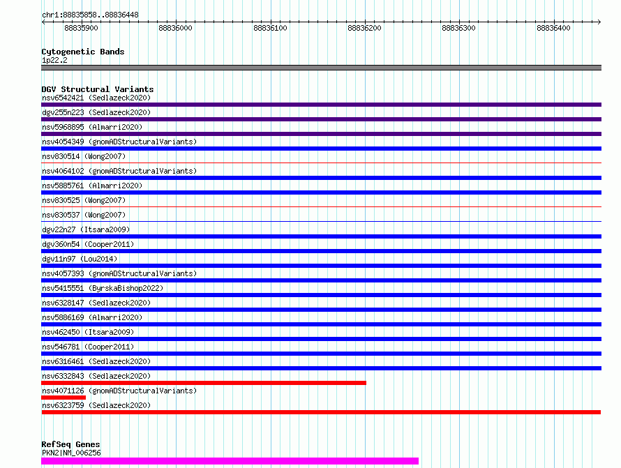Viewport: 621px width, 468px height.
Task: Click the RefSeq Genes track title
Action: pyautogui.click(x=70, y=444)
